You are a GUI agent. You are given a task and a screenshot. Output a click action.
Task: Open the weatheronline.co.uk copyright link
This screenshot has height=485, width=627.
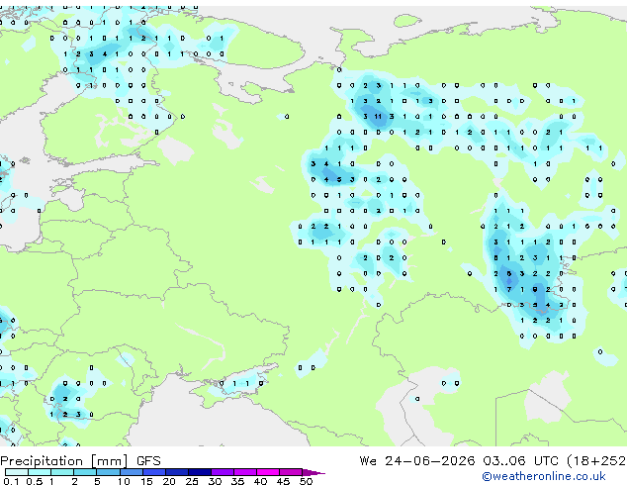coord(543,476)
